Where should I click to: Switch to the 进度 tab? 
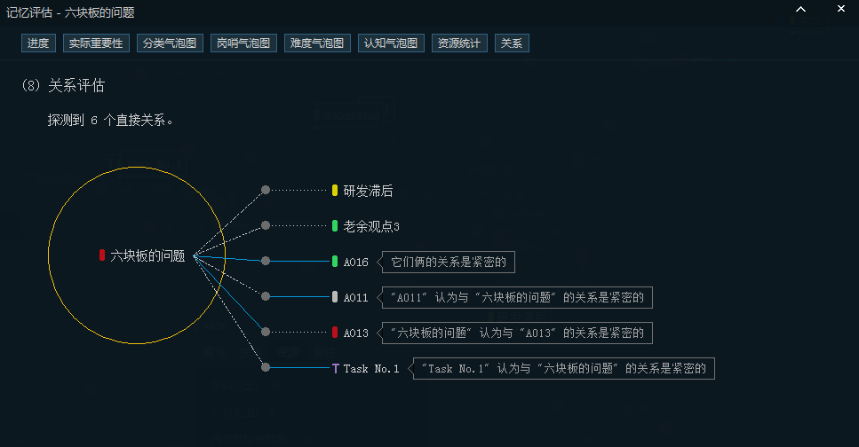tap(38, 43)
